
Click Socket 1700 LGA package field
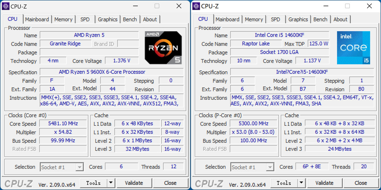coord(280,52)
